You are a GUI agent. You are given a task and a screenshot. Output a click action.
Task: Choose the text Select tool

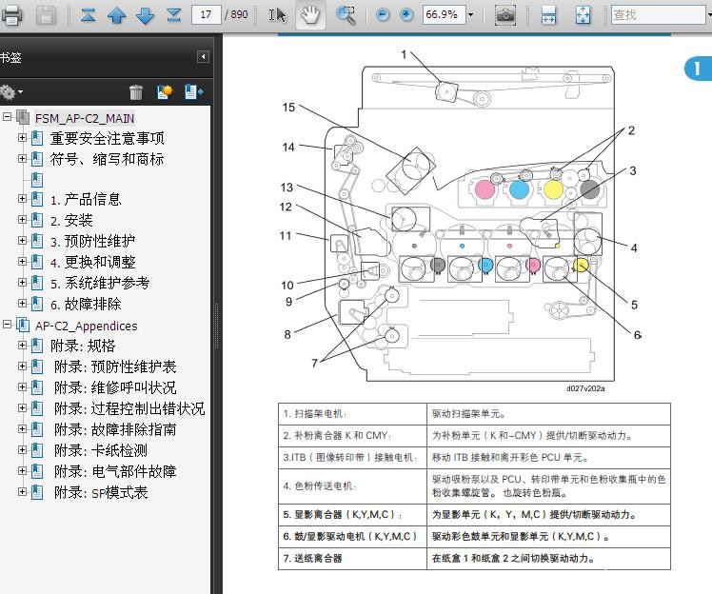point(277,15)
